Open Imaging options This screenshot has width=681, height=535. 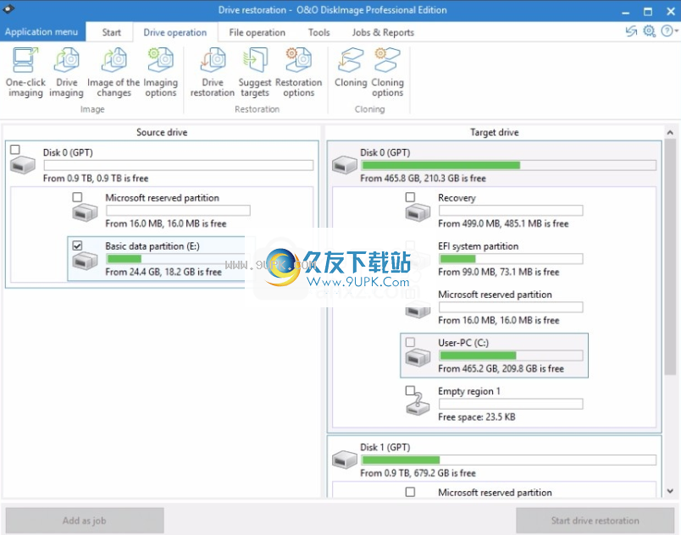tap(161, 73)
